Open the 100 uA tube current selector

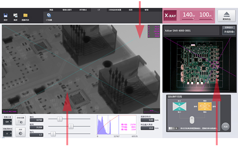coord(205,15)
